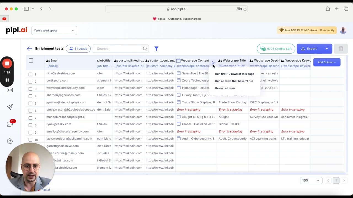Select Re-run all rows
This screenshot has width=353, height=198.
[225, 88]
